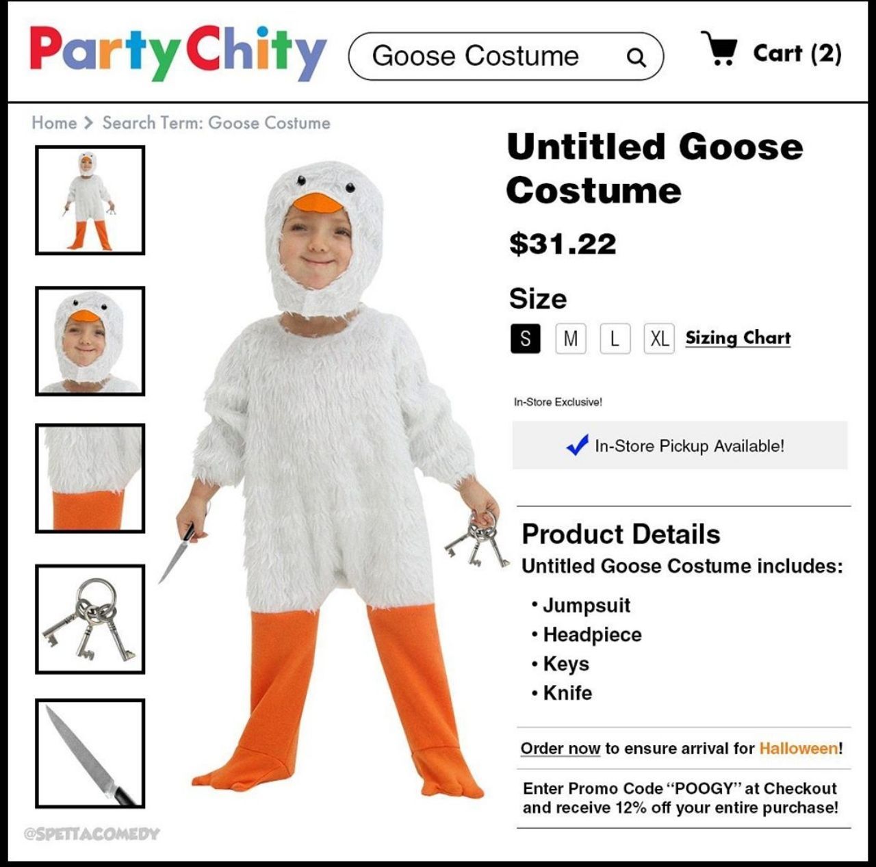View the headpiece close-up thumbnail
876x867 pixels.
point(90,341)
